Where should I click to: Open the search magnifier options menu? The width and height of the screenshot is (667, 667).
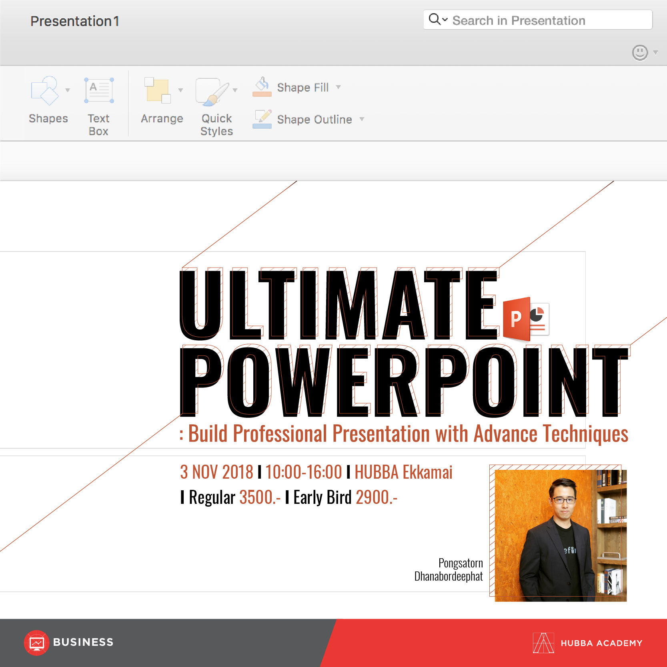(438, 19)
